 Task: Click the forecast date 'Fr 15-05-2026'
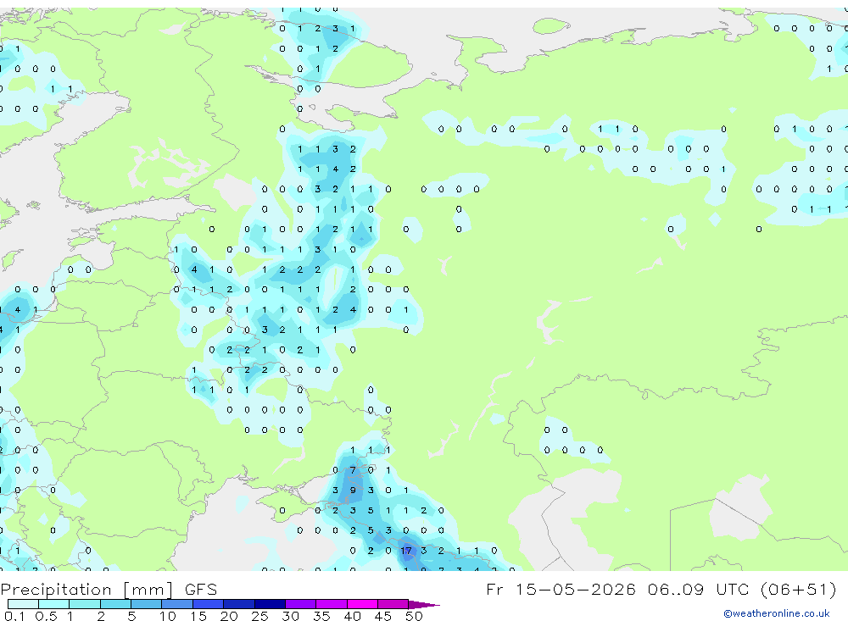[x=561, y=589]
